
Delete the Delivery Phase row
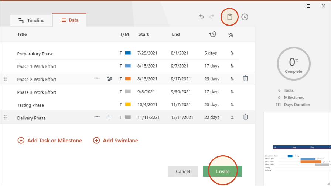[x=246, y=117]
